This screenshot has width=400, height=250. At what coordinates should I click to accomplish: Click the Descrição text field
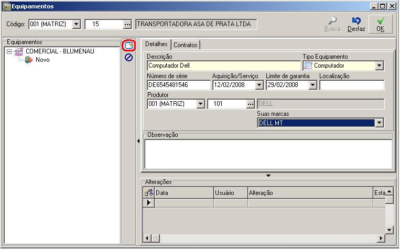tap(223, 66)
